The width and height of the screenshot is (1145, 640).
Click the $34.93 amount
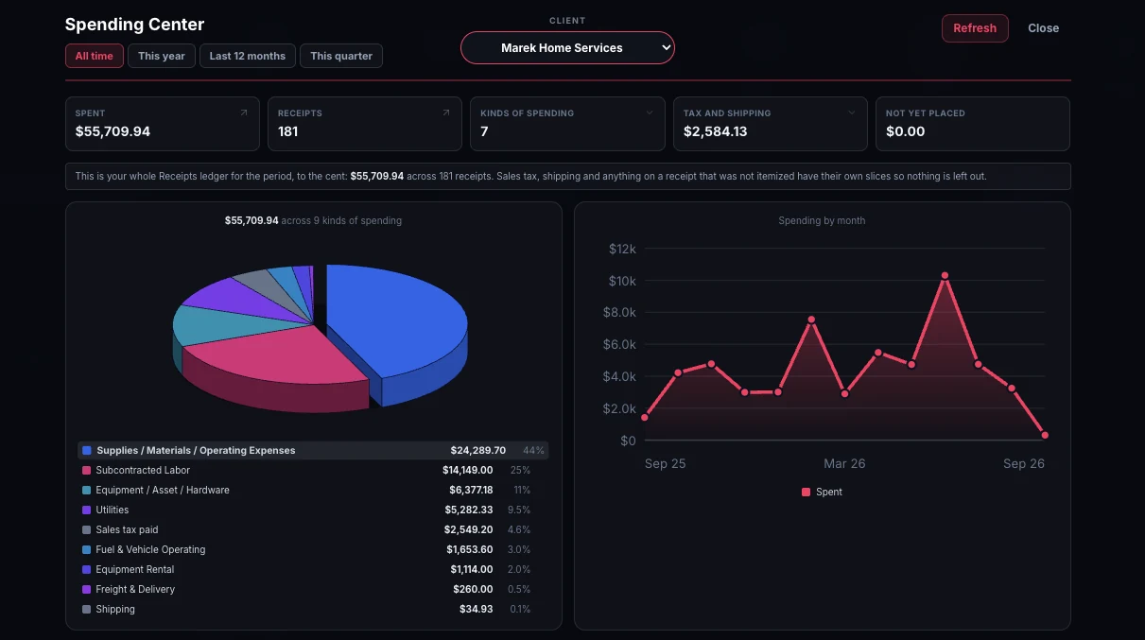(477, 610)
